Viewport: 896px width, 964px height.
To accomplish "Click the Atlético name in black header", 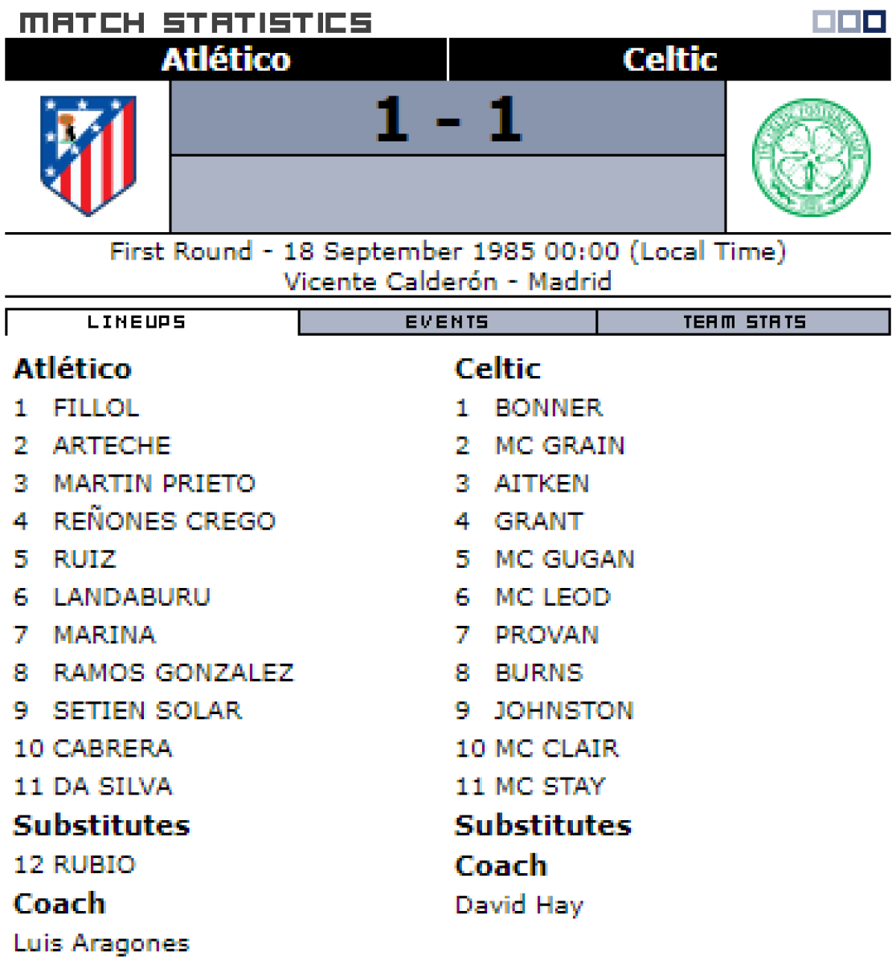I will (x=226, y=59).
